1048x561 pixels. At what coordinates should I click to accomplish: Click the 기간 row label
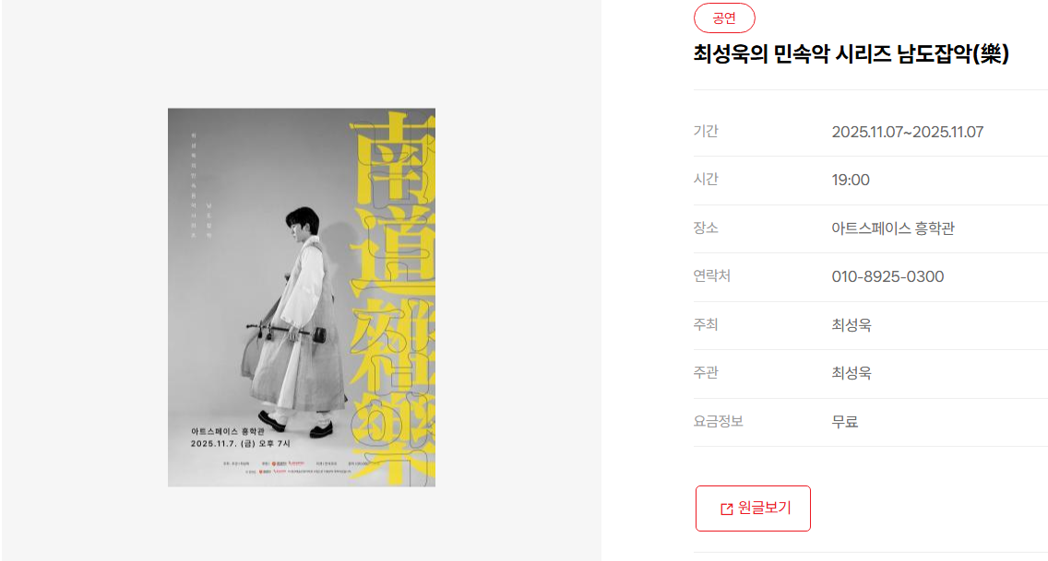706,132
